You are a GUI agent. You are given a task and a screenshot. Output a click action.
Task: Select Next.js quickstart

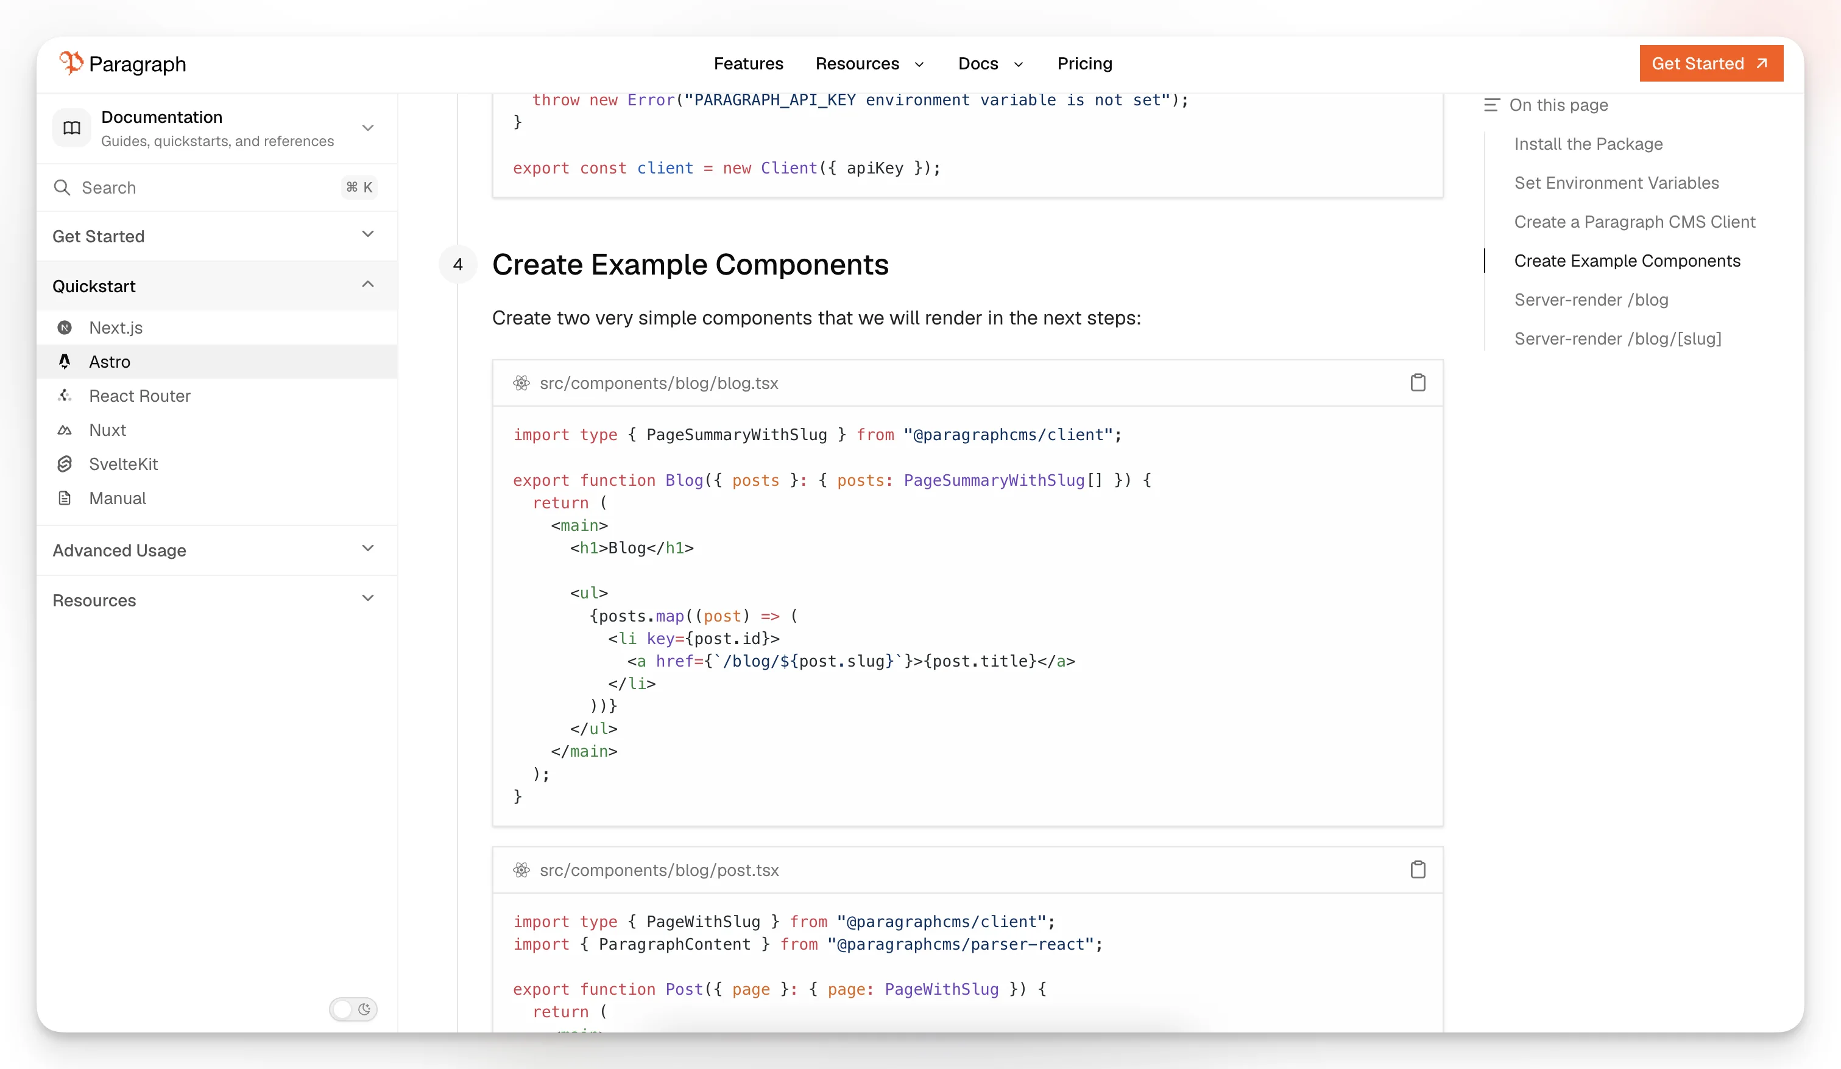pyautogui.click(x=217, y=328)
